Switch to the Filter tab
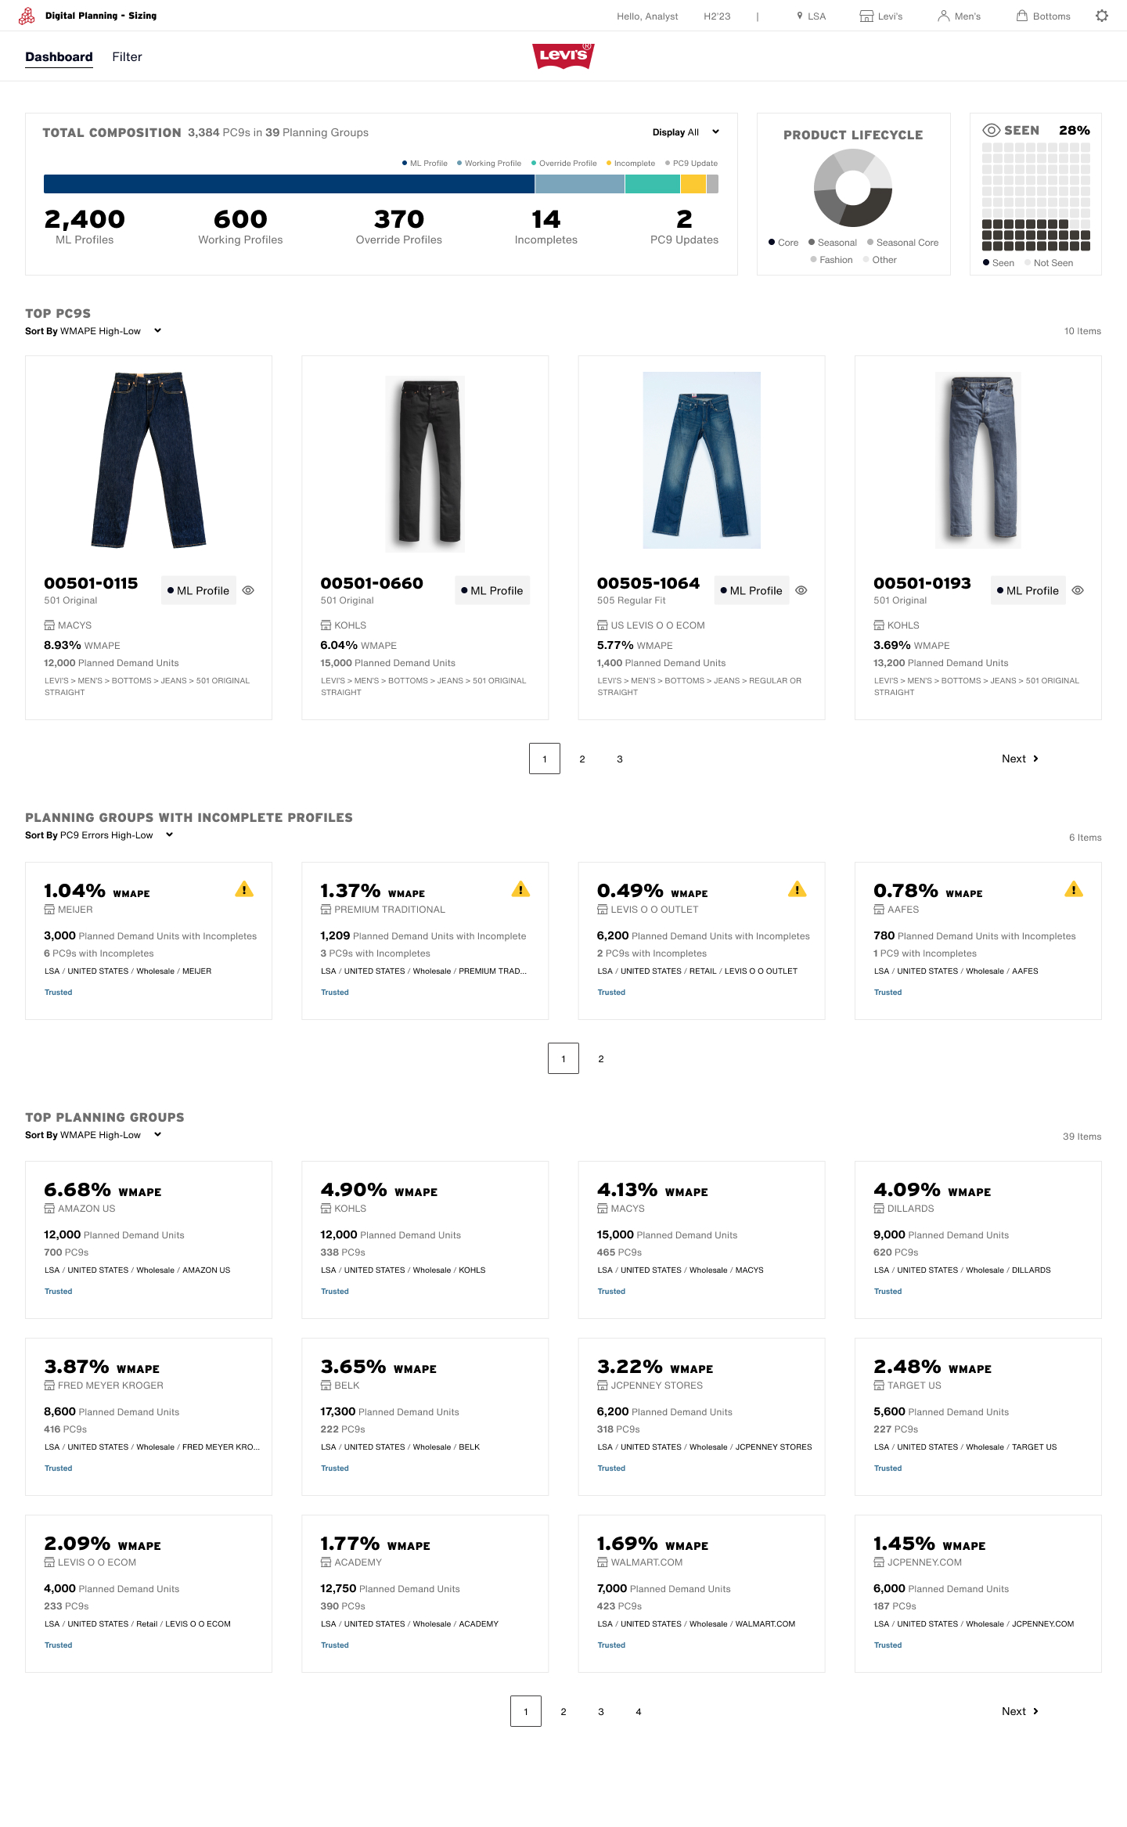 (x=127, y=56)
